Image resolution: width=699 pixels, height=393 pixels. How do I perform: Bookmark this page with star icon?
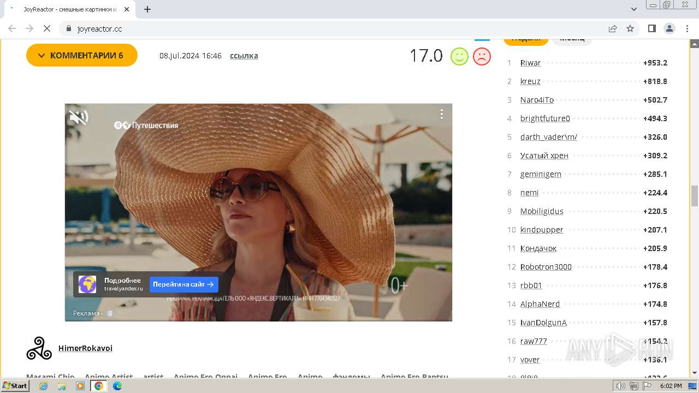pos(630,28)
